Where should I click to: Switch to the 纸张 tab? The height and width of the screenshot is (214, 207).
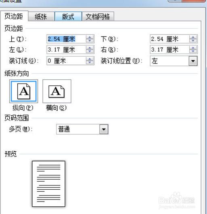click(x=41, y=17)
